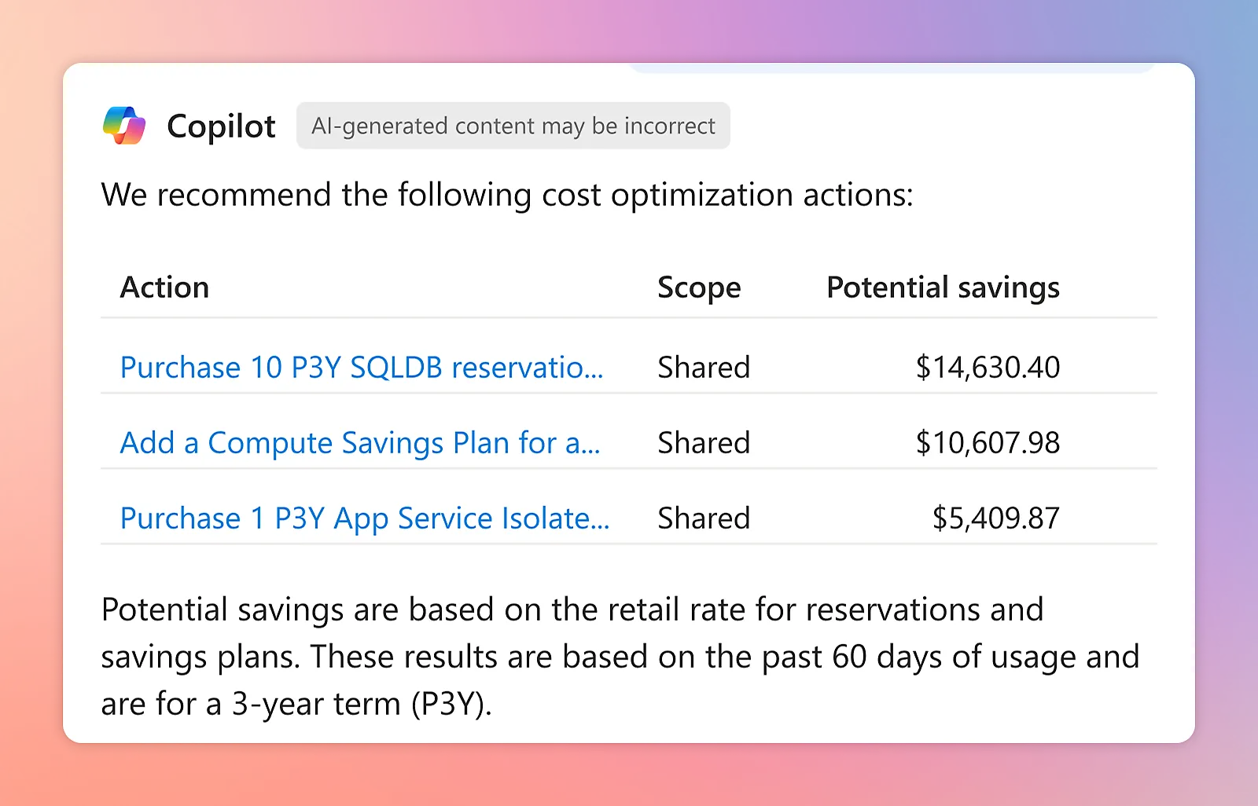Open the Add a Compute Savings Plan link
Screen dimensions: 1258x806
[x=359, y=443]
